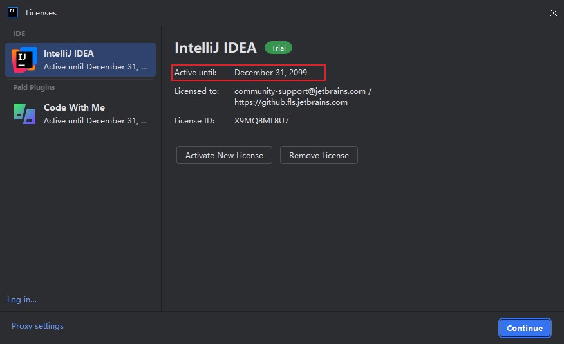Select the Code With Me entry name
Screen dimensions: 564x344
click(x=74, y=107)
